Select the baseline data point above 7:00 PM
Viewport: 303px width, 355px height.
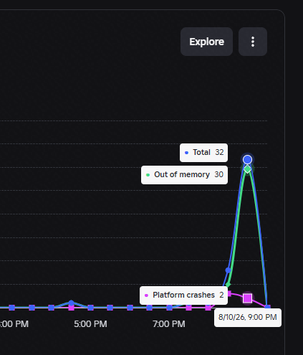coord(169,308)
